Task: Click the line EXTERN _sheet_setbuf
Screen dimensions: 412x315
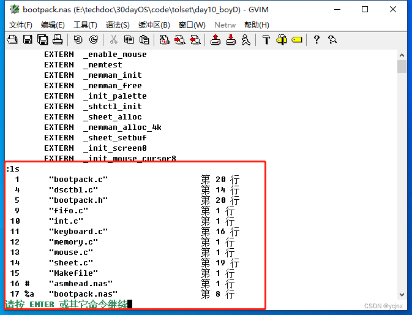Action: 96,138
